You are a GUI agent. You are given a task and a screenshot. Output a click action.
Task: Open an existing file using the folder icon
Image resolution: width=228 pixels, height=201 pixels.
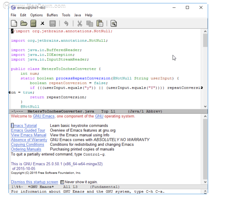pyautogui.click(x=24, y=23)
